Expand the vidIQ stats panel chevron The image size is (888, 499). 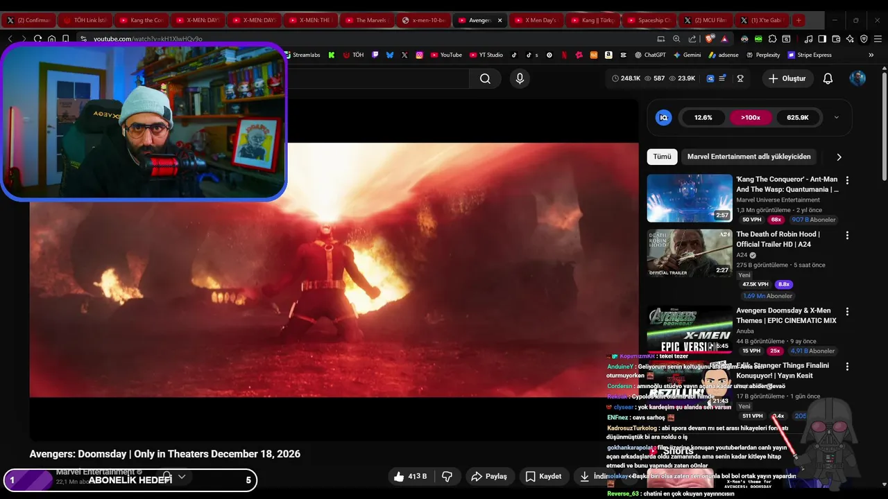click(836, 117)
